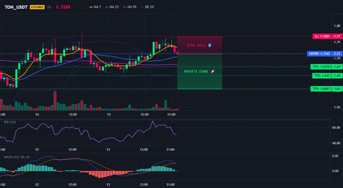343x188 pixels.
Task: Click the shield icon beside RISK AREA
Action: [209, 45]
